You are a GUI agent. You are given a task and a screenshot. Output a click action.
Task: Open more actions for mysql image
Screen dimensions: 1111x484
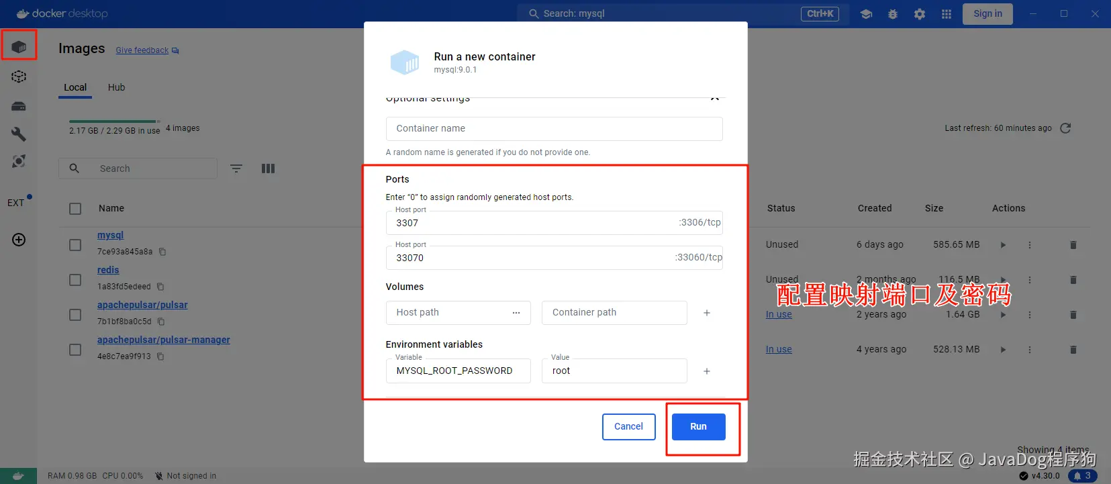point(1030,245)
